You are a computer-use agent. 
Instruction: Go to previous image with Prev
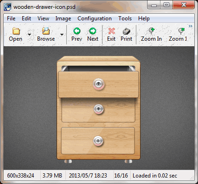pyautogui.click(x=77, y=31)
